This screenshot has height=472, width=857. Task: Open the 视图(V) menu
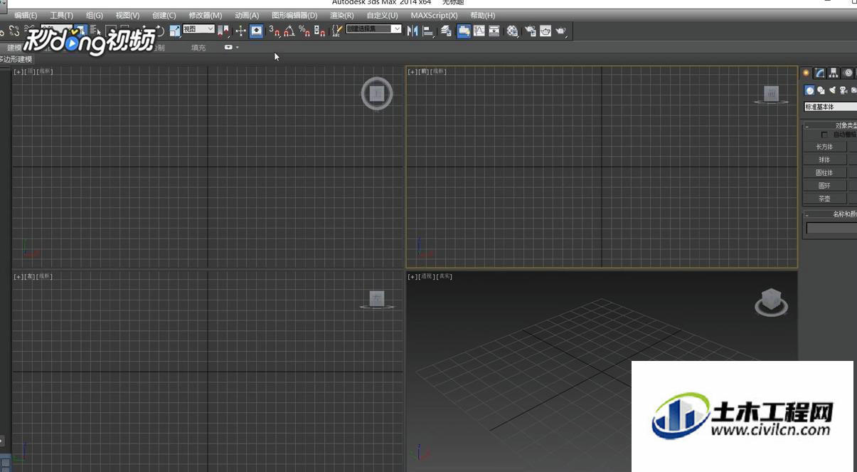point(127,15)
